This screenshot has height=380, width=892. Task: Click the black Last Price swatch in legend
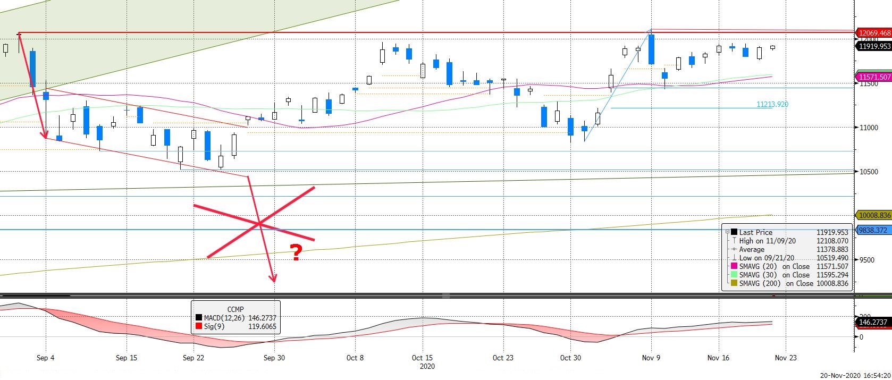734,232
